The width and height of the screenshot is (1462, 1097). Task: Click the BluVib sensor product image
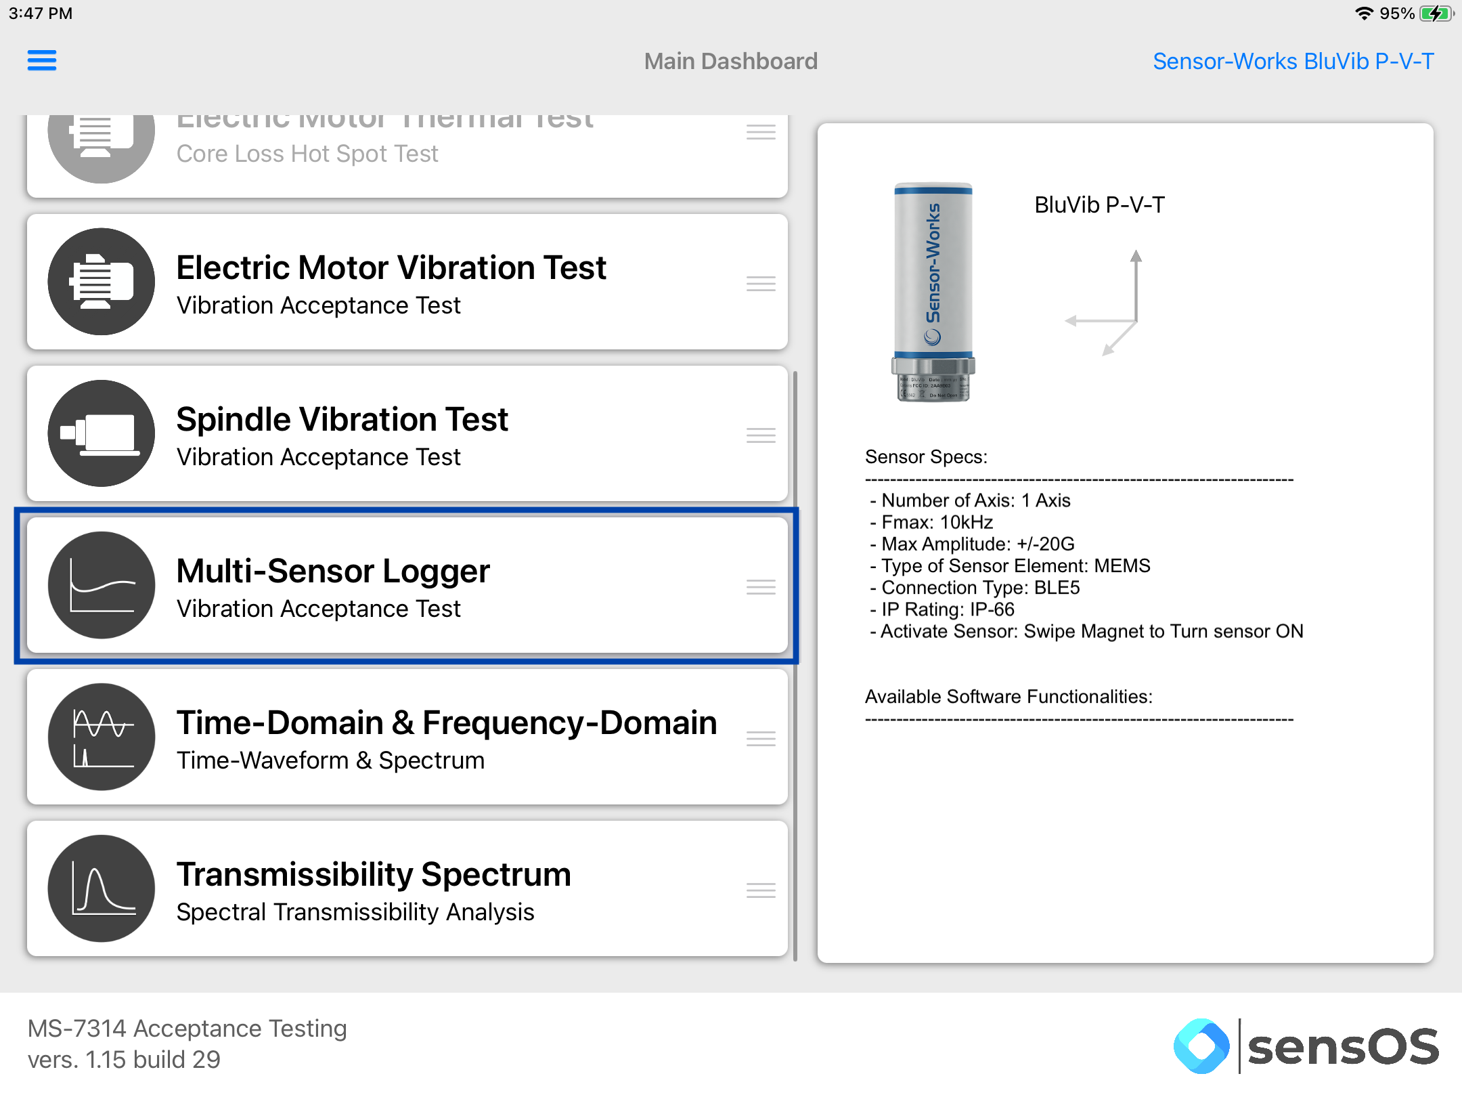(x=933, y=293)
